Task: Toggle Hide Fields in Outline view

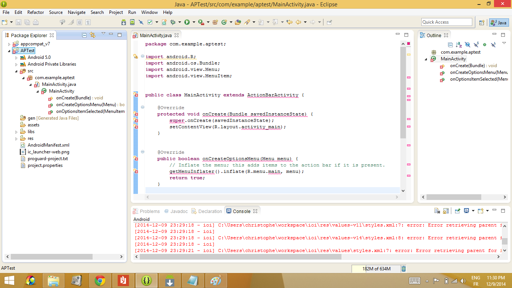Action: (x=468, y=45)
